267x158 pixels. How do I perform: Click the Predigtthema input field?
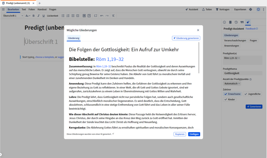pos(242,73)
